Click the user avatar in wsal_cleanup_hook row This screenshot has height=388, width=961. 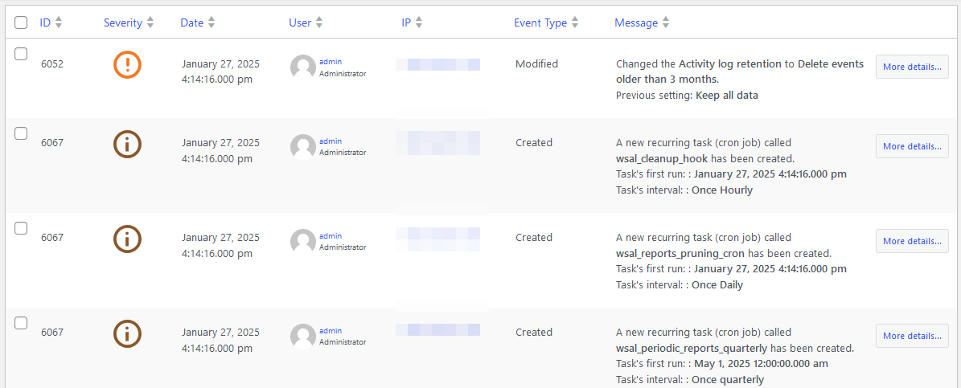pyautogui.click(x=302, y=146)
